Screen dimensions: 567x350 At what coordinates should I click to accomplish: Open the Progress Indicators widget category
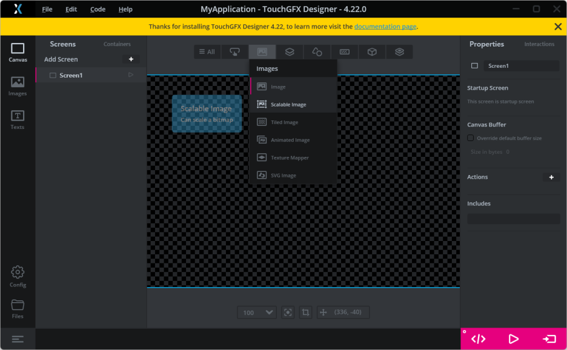click(x=345, y=51)
